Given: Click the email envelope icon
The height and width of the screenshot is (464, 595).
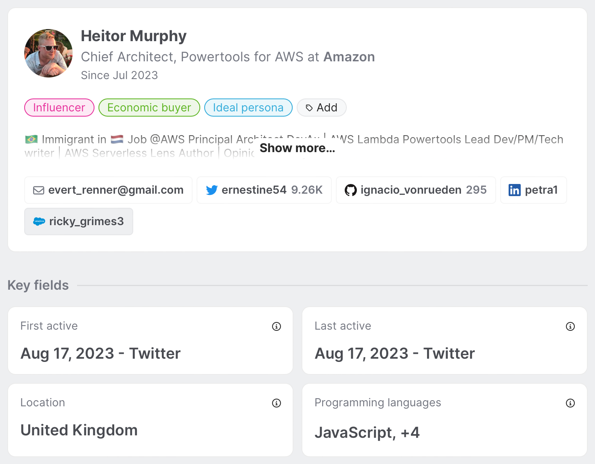Looking at the screenshot, I should [x=39, y=190].
